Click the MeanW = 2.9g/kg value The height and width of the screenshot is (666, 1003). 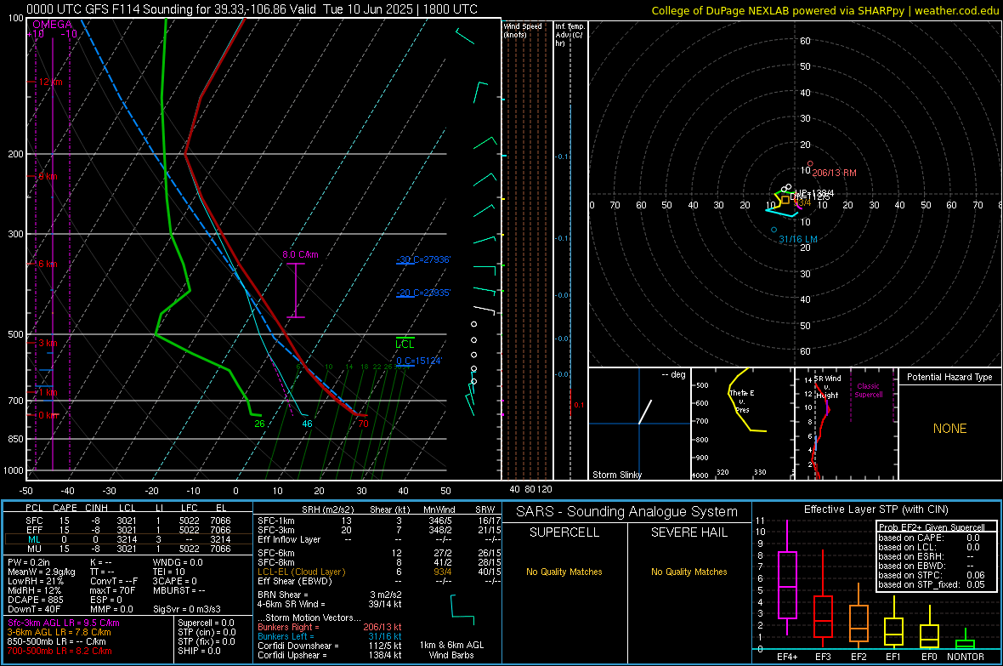click(41, 572)
